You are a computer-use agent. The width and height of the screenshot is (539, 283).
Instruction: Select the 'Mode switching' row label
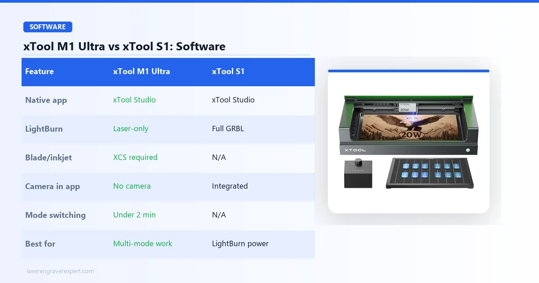coord(55,215)
